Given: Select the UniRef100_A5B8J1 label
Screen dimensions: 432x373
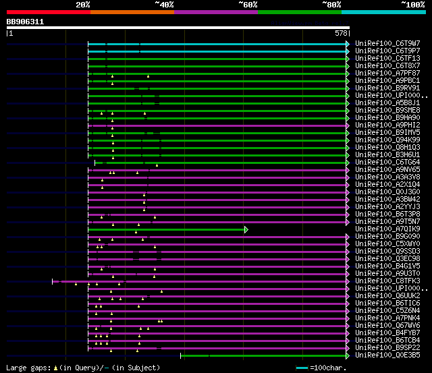Looking at the screenshot, I should (387, 103).
